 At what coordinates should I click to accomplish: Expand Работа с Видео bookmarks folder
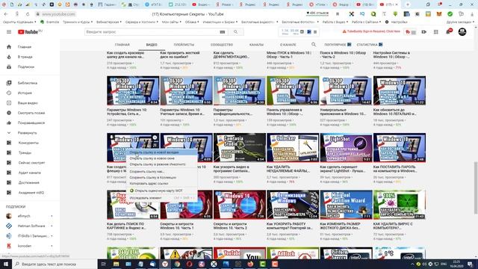[335, 22]
